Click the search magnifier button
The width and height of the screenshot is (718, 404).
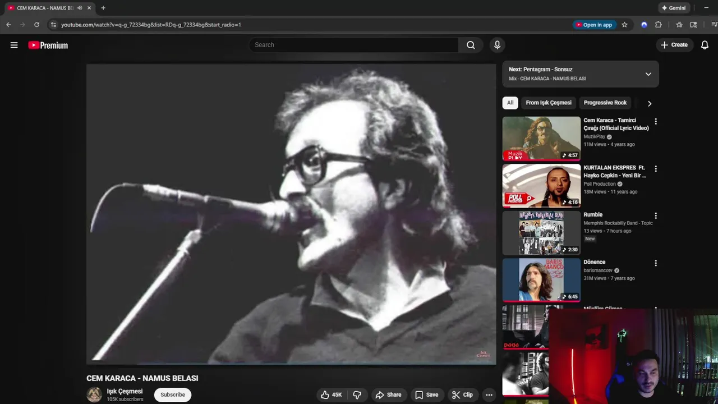click(x=471, y=45)
